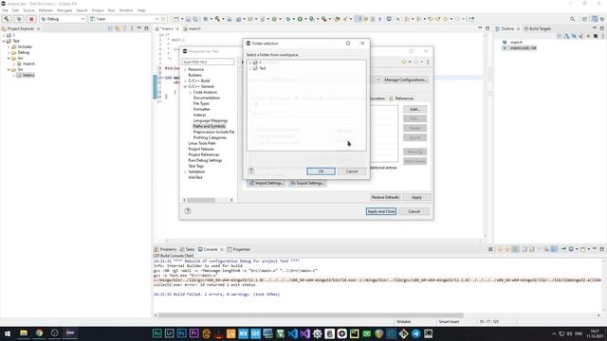This screenshot has height=341, width=607.
Task: Click Manage Configurations... button
Action: click(406, 80)
